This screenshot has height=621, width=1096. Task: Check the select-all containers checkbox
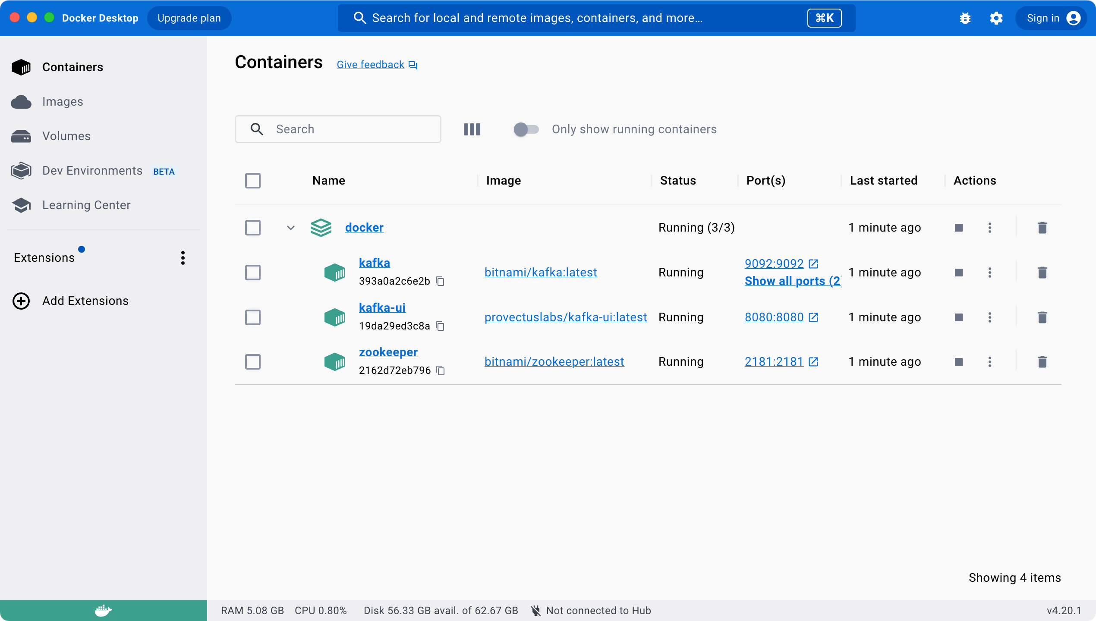coord(253,181)
